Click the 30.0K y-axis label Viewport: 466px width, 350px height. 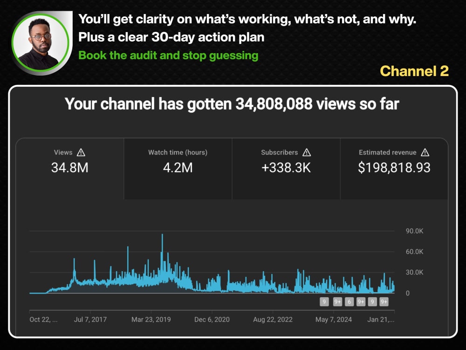click(x=415, y=273)
